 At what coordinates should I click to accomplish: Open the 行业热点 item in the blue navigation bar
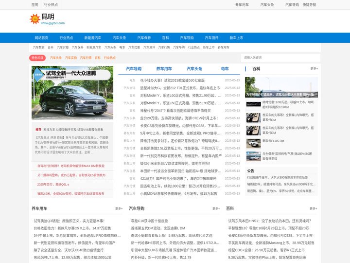tap(66, 38)
